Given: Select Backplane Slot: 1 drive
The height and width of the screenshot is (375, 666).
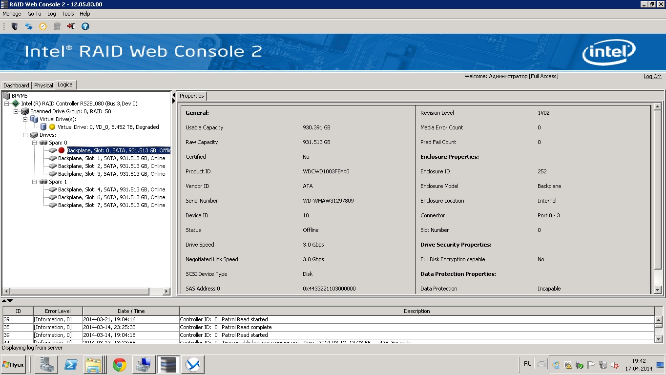Looking at the screenshot, I should 111,158.
